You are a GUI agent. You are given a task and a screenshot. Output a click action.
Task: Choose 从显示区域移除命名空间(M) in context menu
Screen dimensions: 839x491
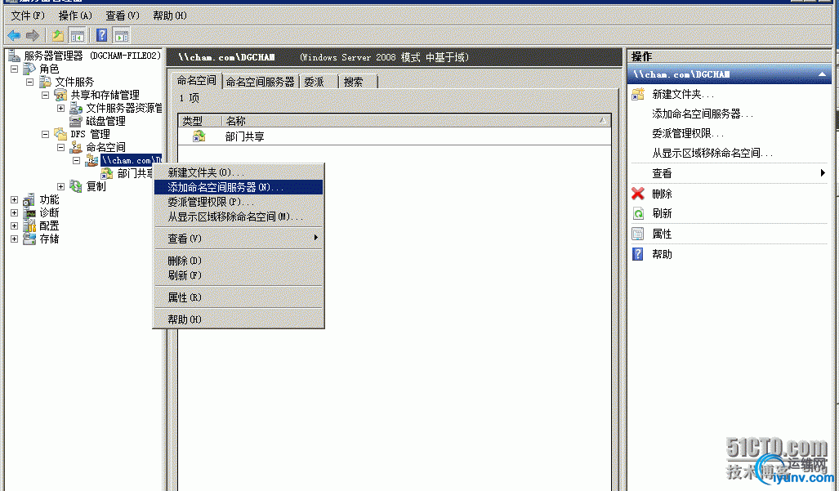(239, 216)
